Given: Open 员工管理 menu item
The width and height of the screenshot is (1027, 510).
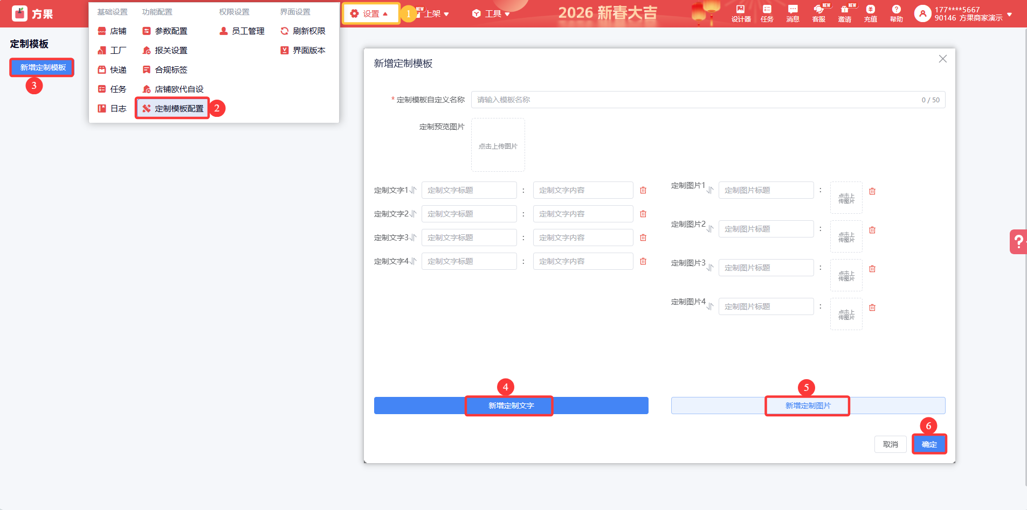Looking at the screenshot, I should pyautogui.click(x=242, y=31).
